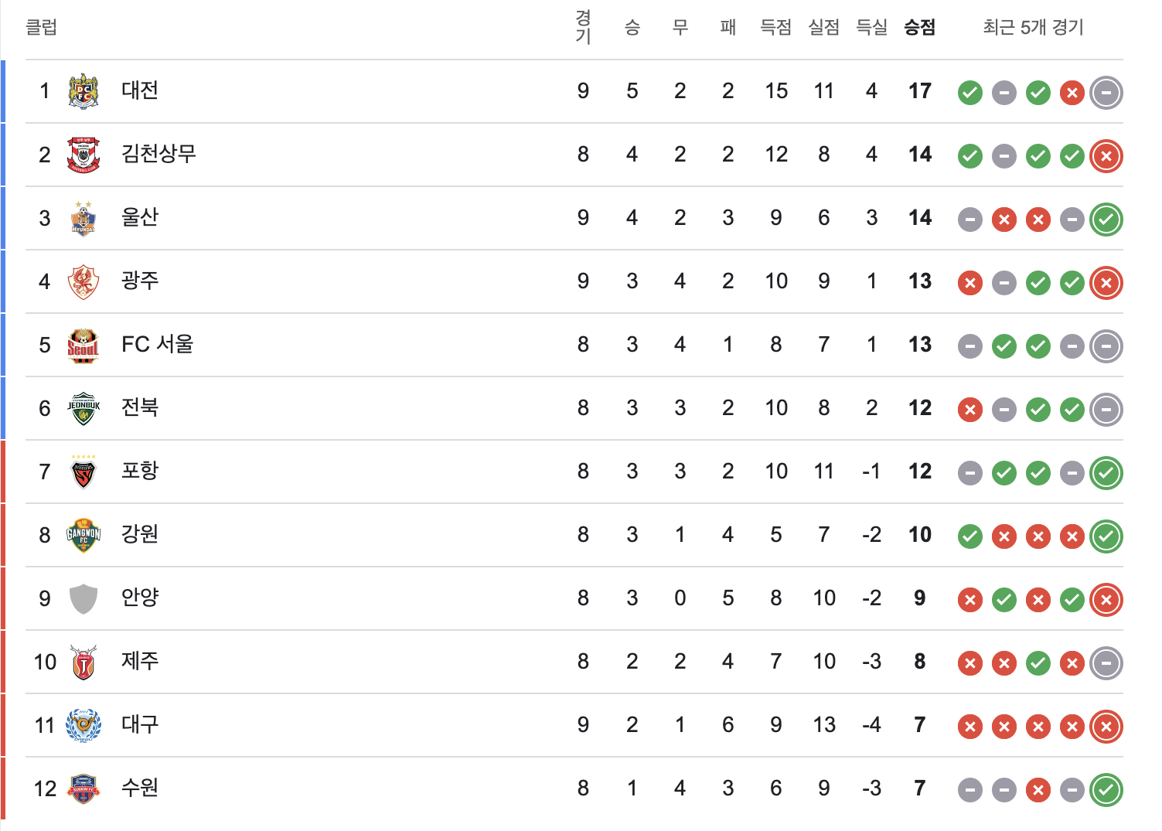Click 울산's most recent win icon
Screen dimensions: 1162x831
[x=1106, y=220]
